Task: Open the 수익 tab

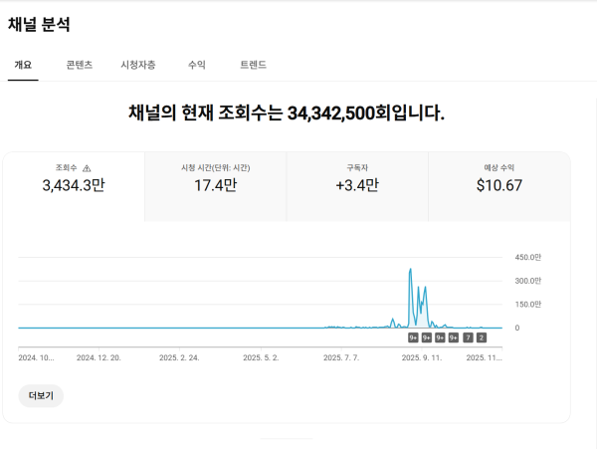Action: [x=197, y=65]
